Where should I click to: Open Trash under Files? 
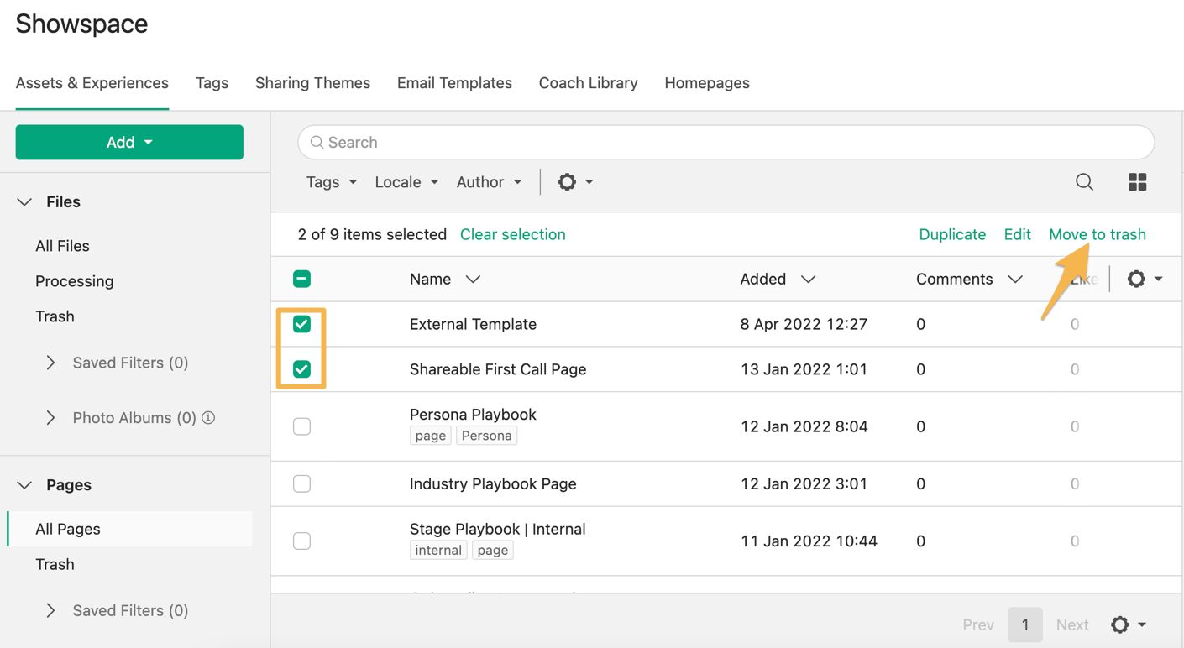[55, 316]
